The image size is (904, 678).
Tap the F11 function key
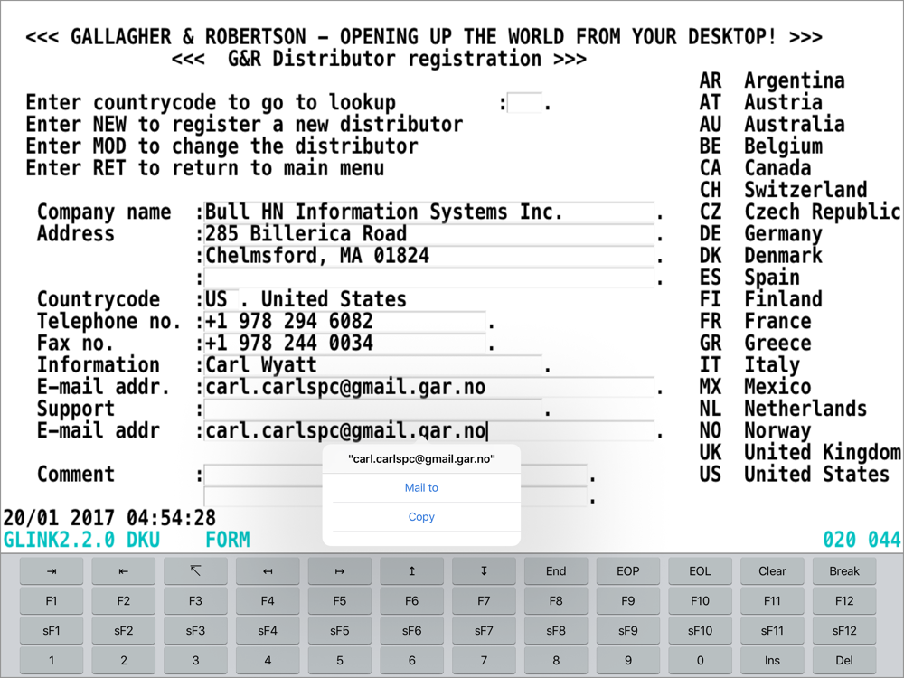tap(772, 601)
